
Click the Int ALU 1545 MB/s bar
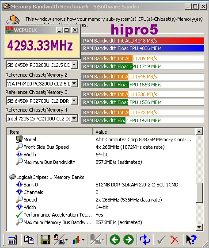(x=143, y=77)
